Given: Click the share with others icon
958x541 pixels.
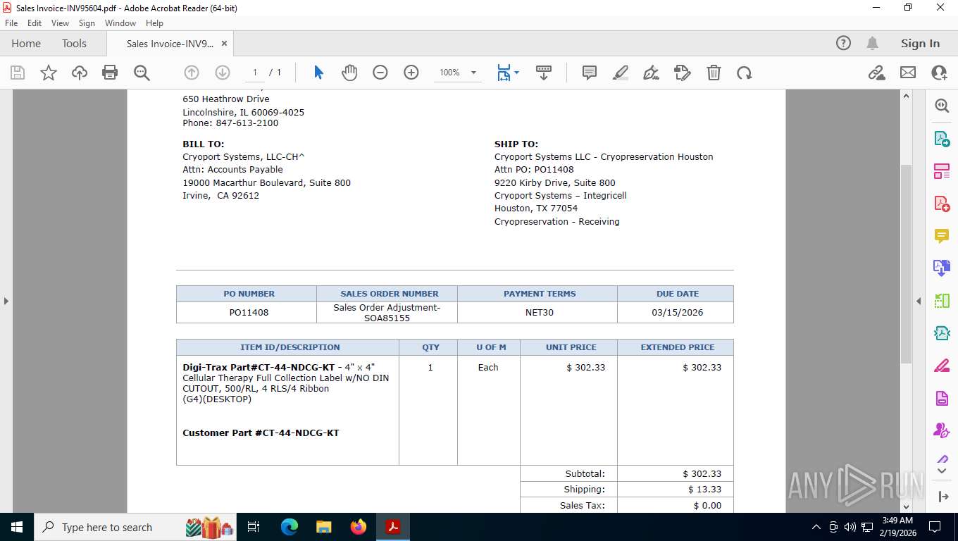Looking at the screenshot, I should point(939,73).
